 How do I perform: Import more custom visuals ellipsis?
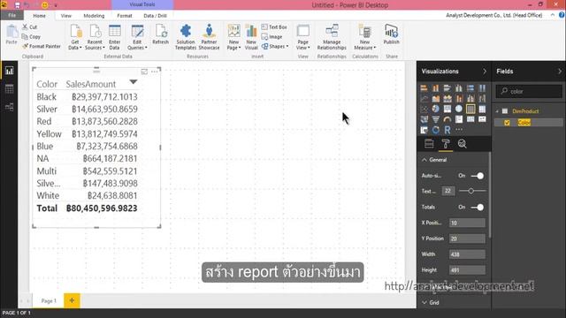tap(459, 130)
